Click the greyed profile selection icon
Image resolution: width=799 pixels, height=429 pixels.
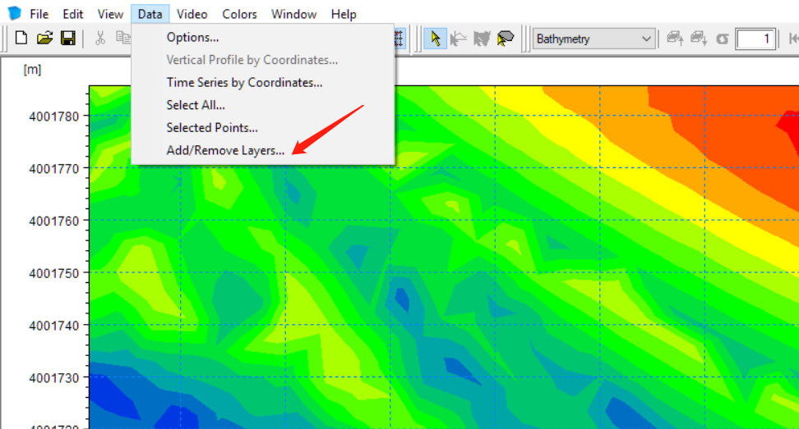482,39
